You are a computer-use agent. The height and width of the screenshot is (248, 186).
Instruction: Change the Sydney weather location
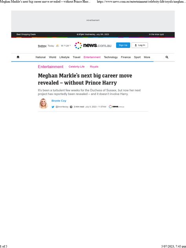tap(42, 46)
